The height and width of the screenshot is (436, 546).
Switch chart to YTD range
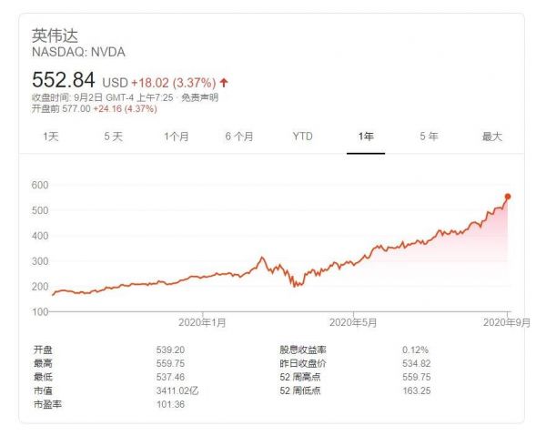(302, 137)
